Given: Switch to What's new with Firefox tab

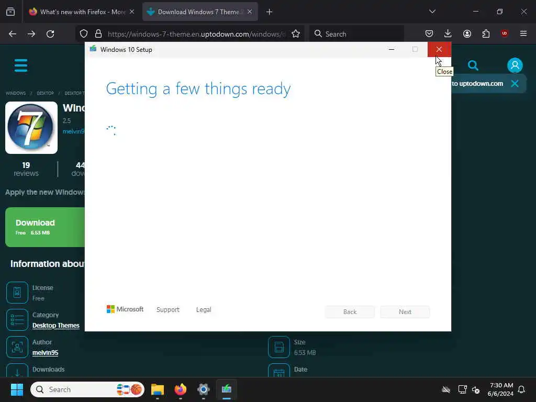Looking at the screenshot, I should pos(82,12).
